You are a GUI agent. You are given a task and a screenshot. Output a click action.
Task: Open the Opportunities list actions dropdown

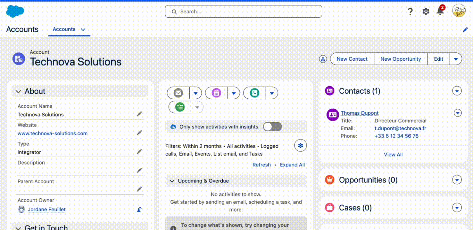click(457, 180)
